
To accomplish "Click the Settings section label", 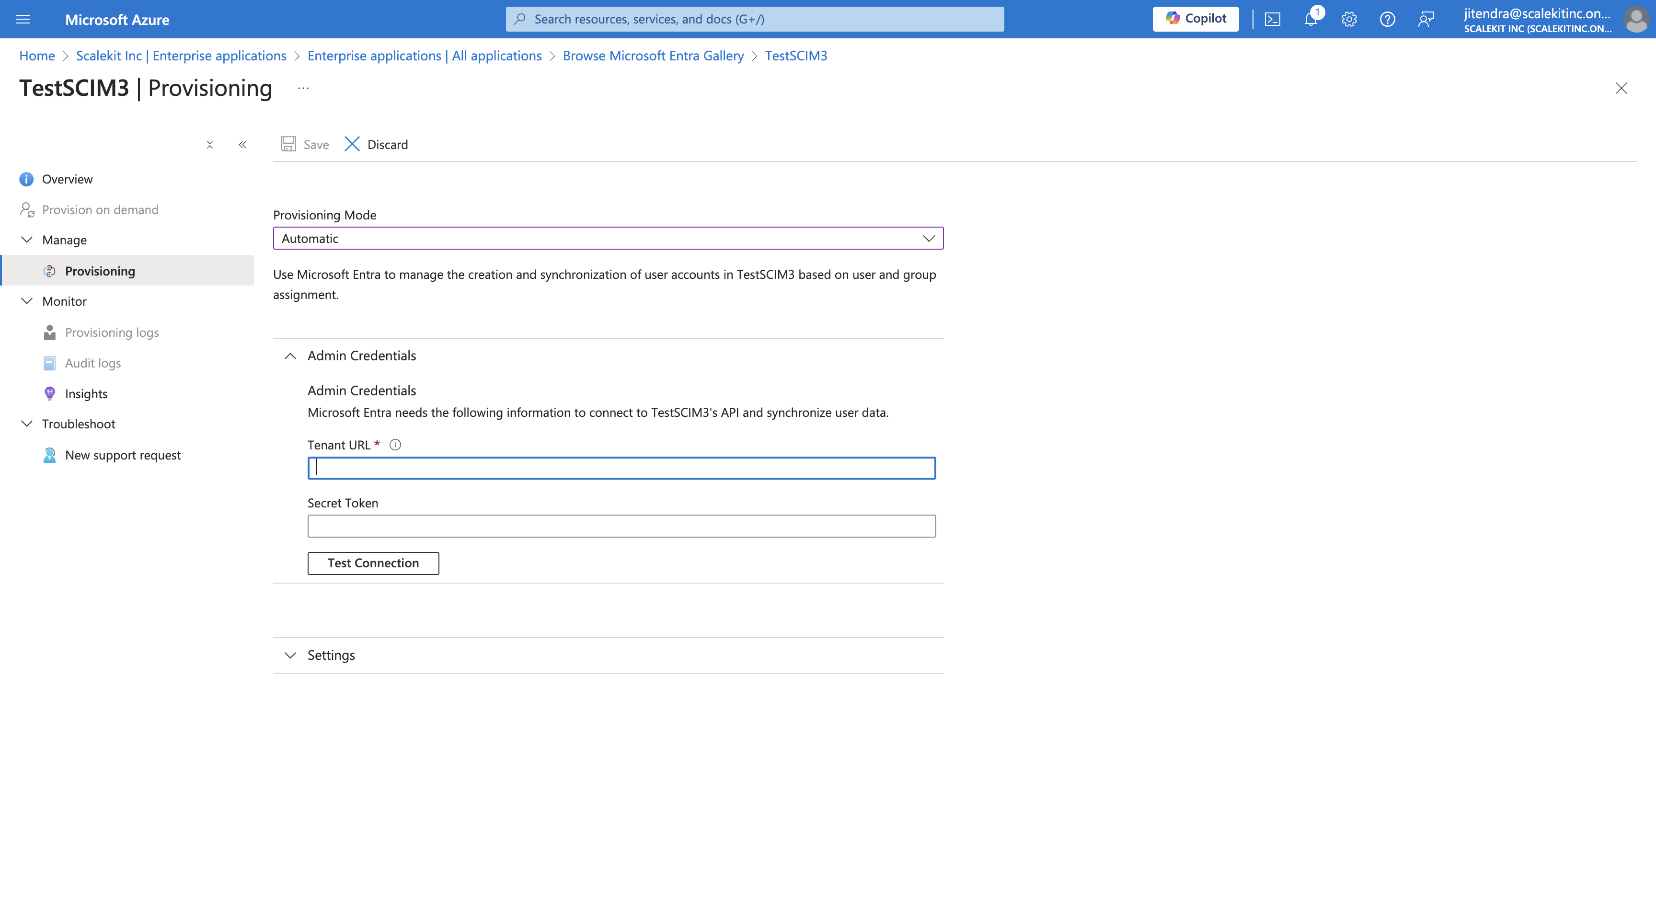I will click(x=331, y=655).
